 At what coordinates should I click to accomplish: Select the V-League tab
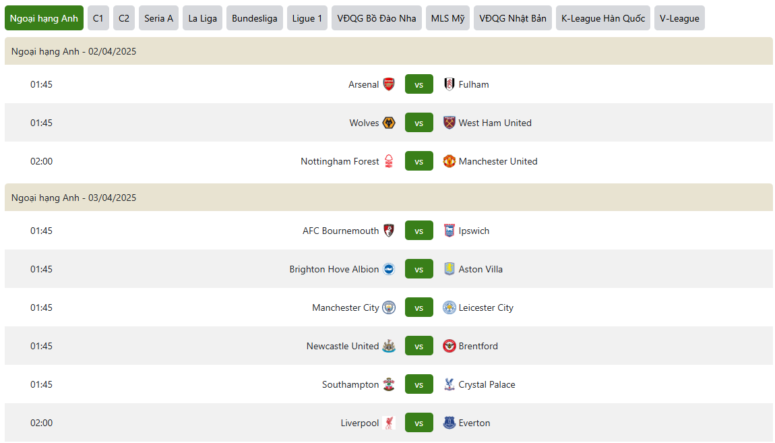[x=679, y=18]
